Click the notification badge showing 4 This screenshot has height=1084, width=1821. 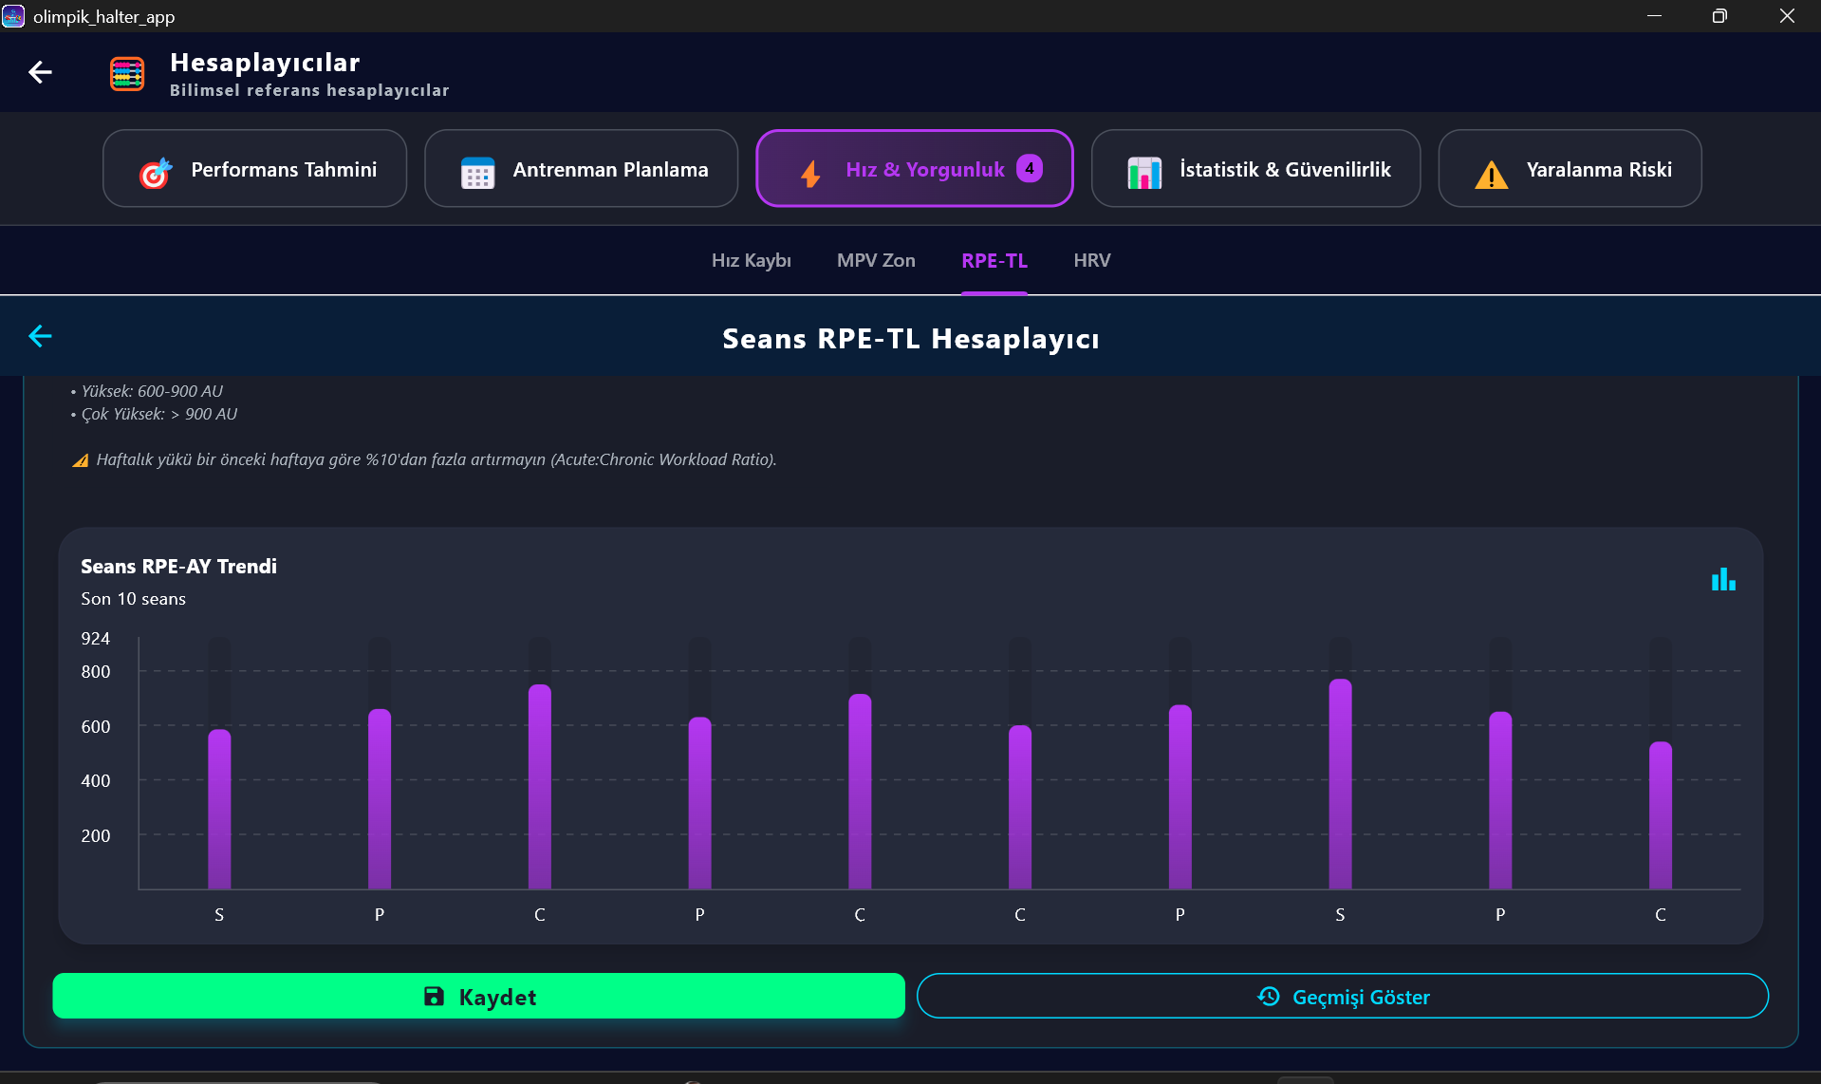tap(1029, 168)
